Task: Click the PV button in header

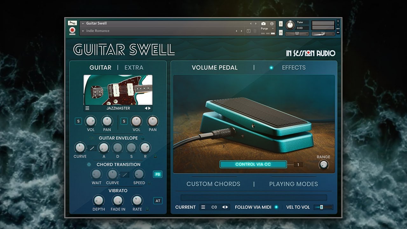Action: tap(338, 32)
